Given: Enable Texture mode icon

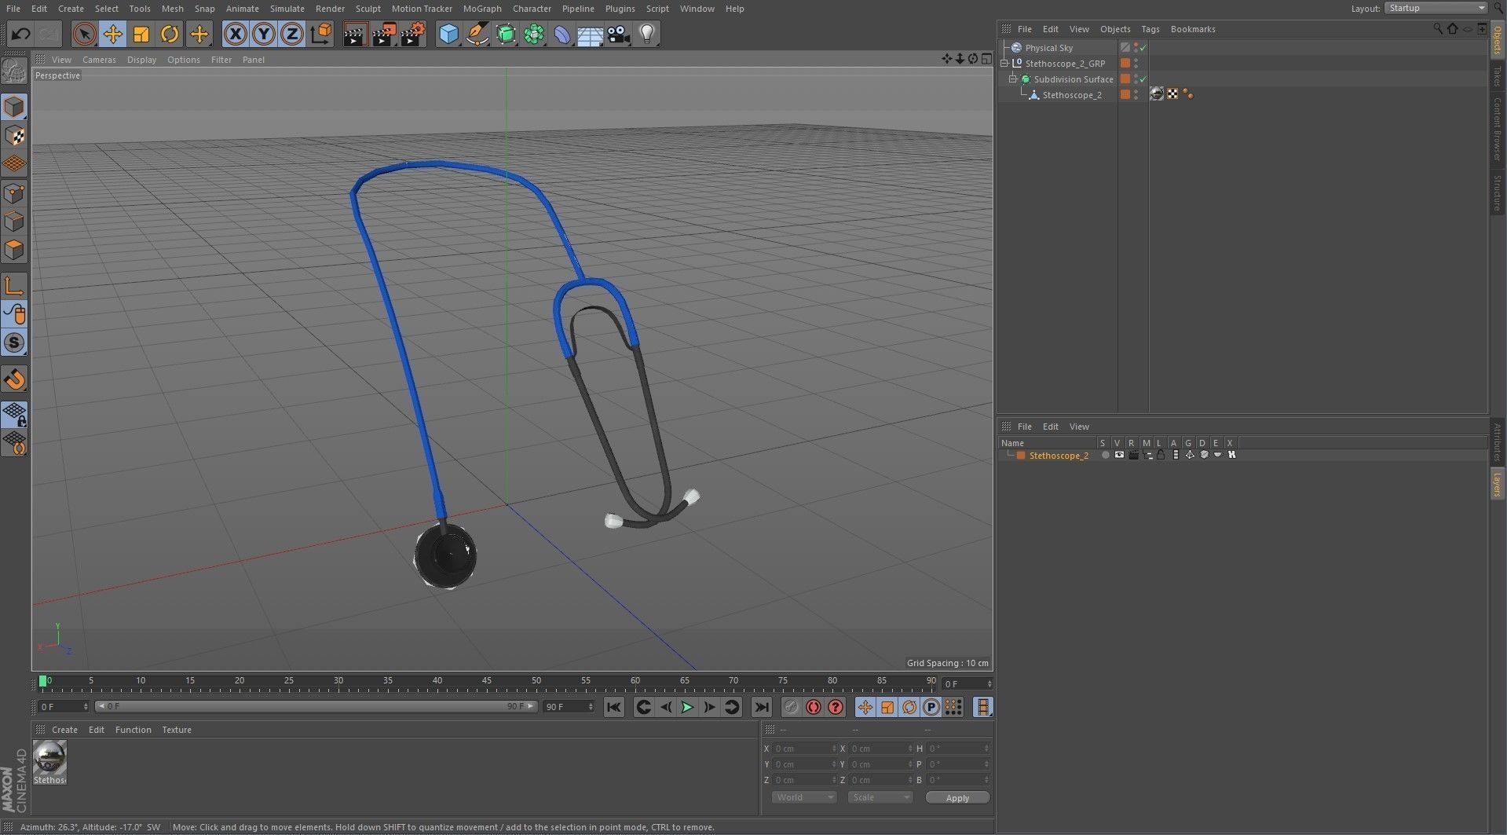Looking at the screenshot, I should pos(14,136).
